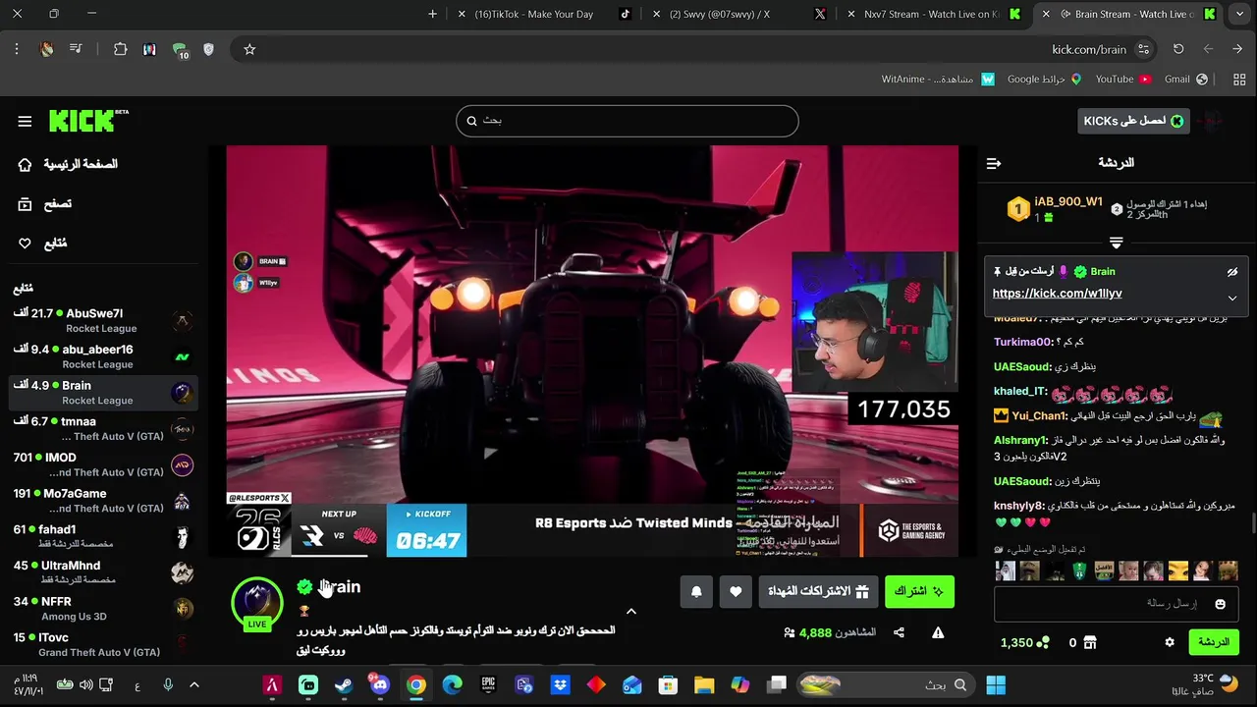
Task: Expand the gift leaderboard handle
Action: [1117, 242]
